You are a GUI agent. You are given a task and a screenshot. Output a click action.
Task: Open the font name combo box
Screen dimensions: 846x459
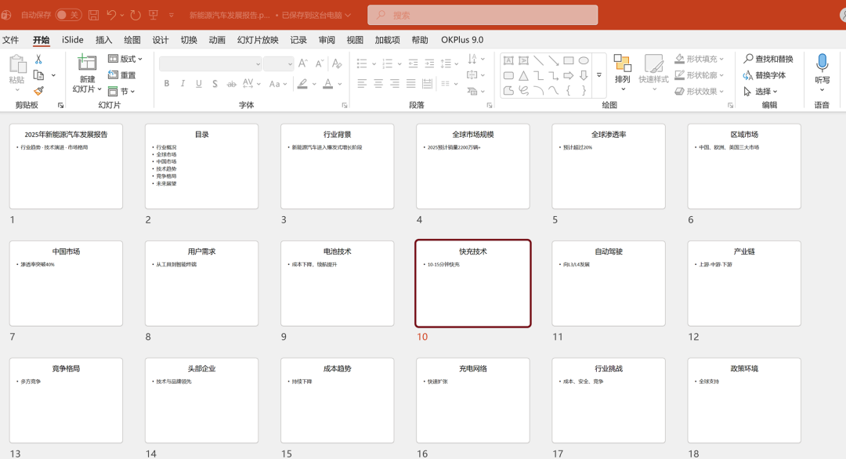[x=211, y=63]
